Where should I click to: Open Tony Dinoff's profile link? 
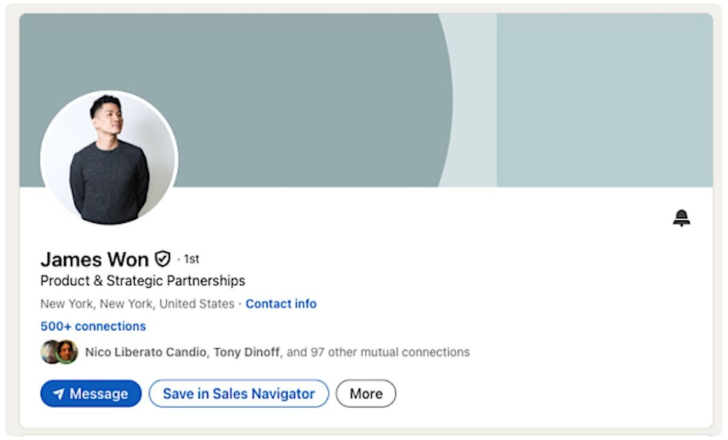click(x=247, y=352)
